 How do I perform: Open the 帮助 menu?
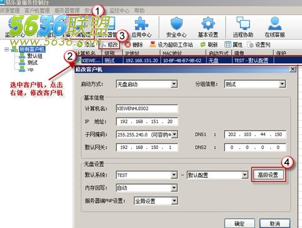(139, 11)
